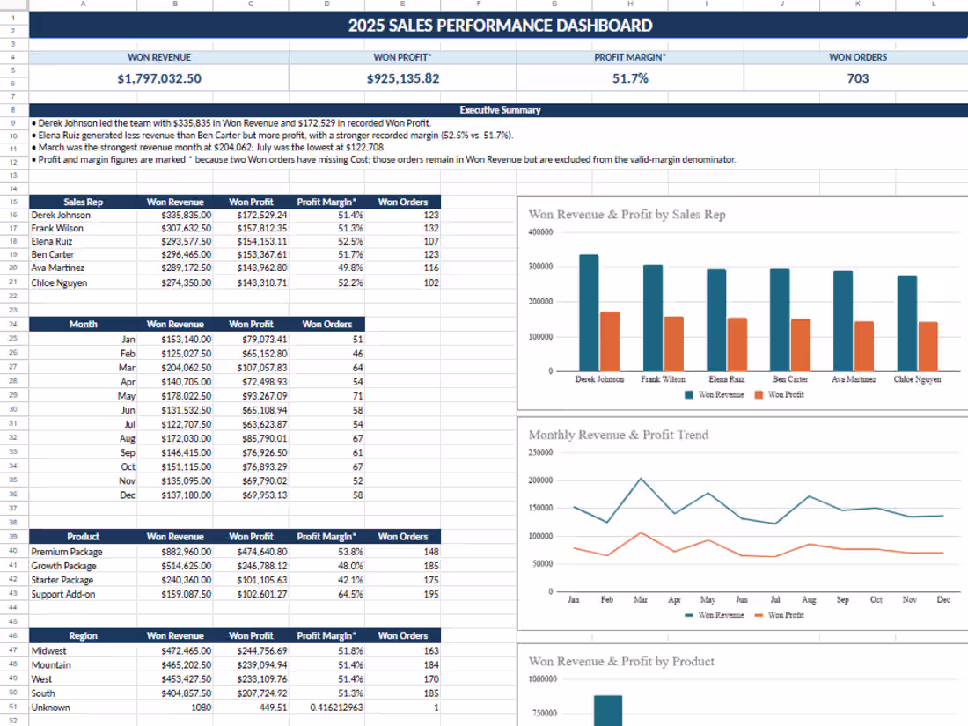Click Elena Ruiz's profit margin 52.5%
This screenshot has height=726, width=968.
click(x=326, y=241)
